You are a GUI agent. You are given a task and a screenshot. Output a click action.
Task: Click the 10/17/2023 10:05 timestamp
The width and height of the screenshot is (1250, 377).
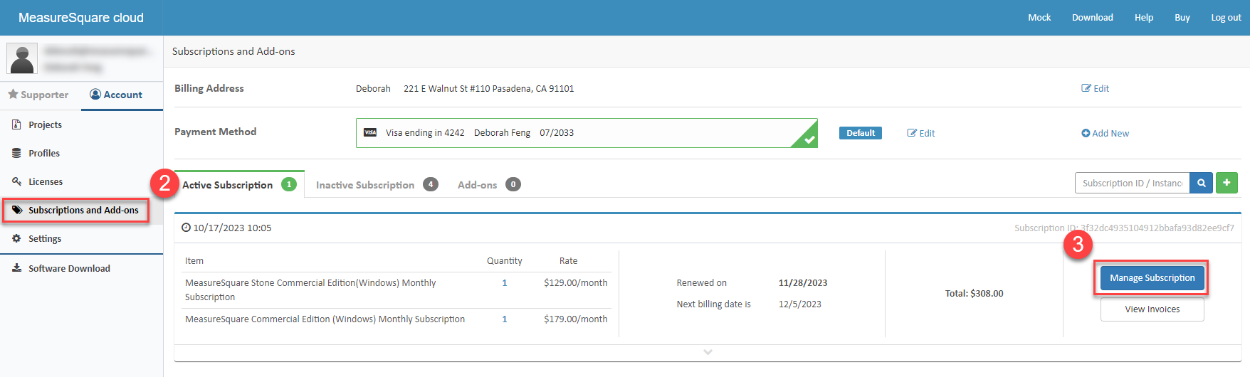(x=232, y=228)
